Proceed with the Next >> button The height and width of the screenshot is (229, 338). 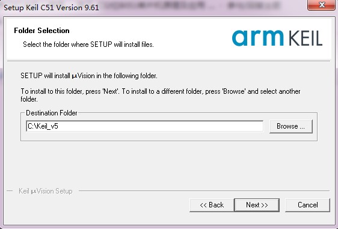point(257,205)
